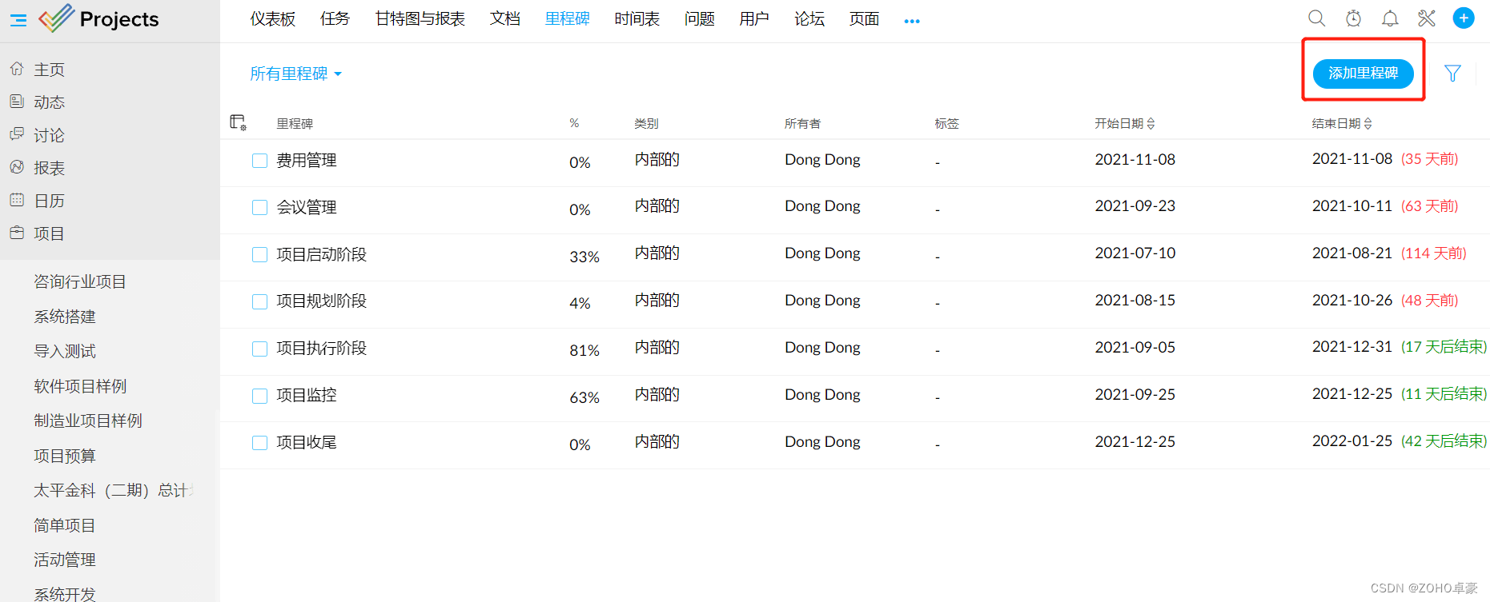Open 文档 tab
The width and height of the screenshot is (1490, 602).
(505, 18)
